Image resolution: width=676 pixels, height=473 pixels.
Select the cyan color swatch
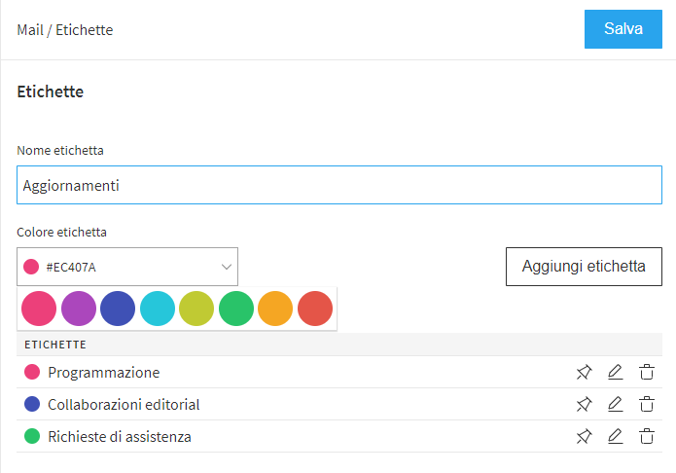click(158, 309)
